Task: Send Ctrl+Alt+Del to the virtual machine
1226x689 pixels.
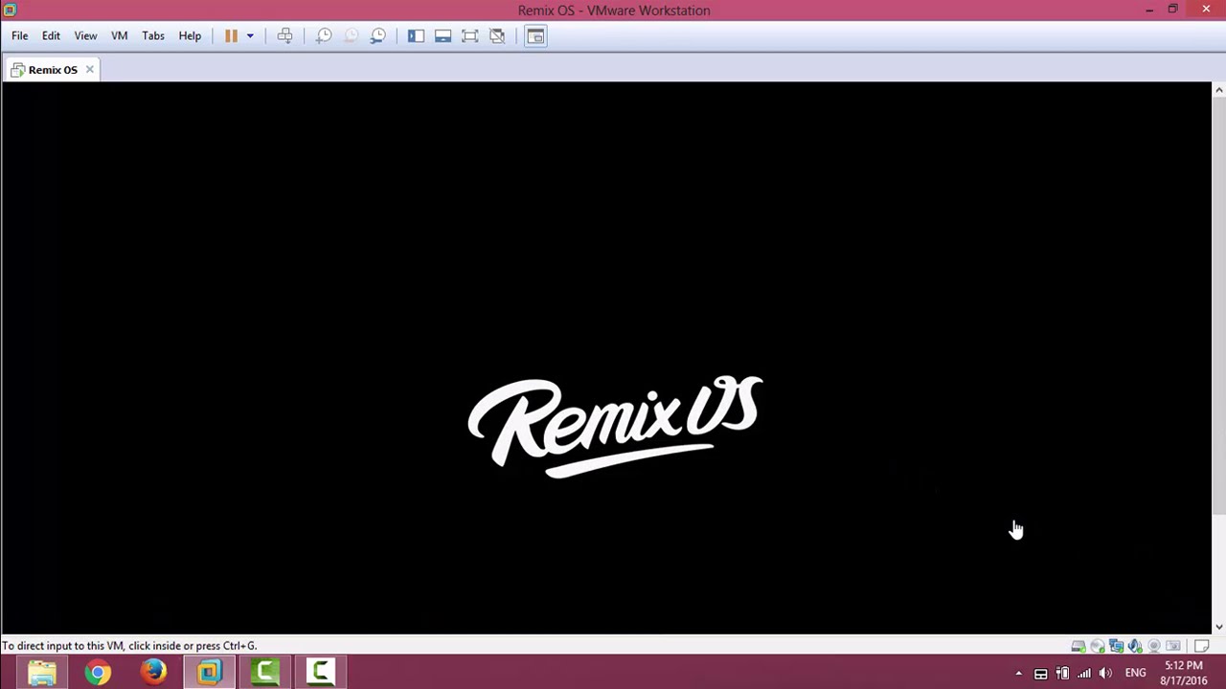Action: [284, 35]
